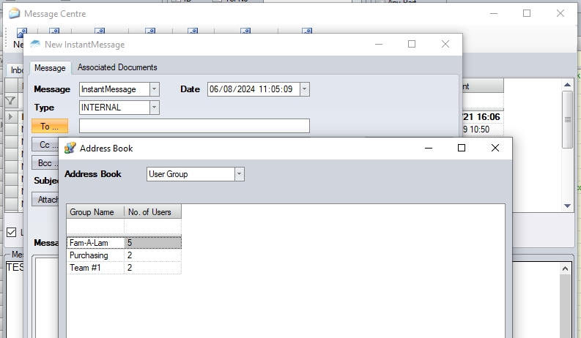This screenshot has height=338, width=581.
Task: Click the Group Name filter cell
Action: tap(95, 226)
